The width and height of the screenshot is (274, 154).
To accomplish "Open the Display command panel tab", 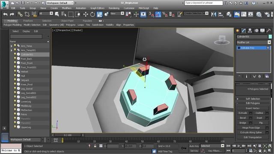I will coord(262,31).
